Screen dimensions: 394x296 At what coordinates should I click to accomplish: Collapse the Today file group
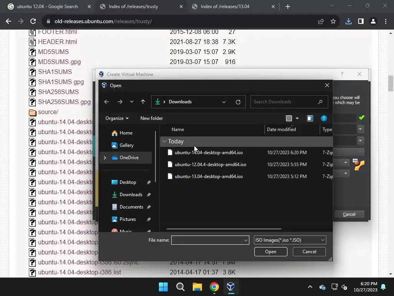(x=164, y=141)
